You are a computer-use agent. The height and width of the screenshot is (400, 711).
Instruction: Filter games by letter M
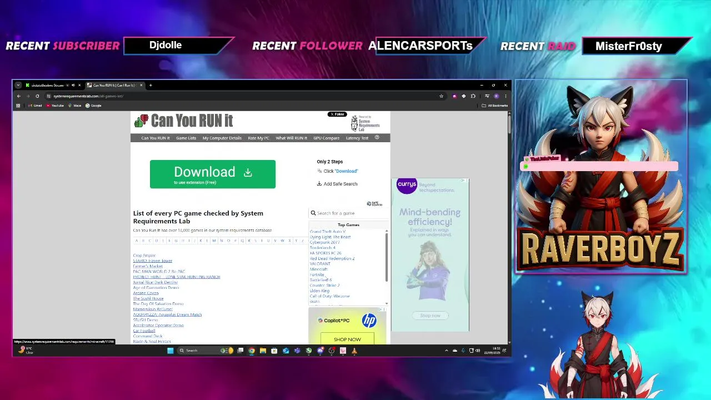pos(214,241)
